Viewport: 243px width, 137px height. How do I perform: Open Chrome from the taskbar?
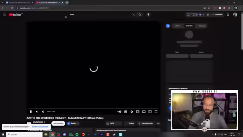[x=52, y=134]
